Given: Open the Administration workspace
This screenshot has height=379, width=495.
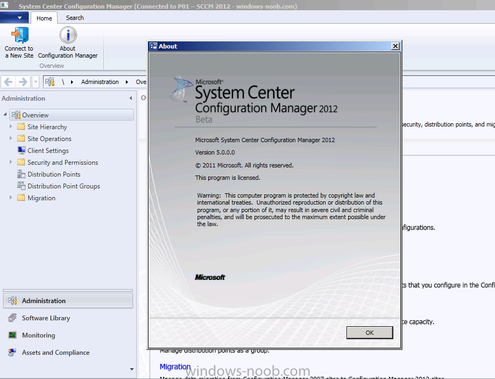Looking at the screenshot, I should 68,301.
